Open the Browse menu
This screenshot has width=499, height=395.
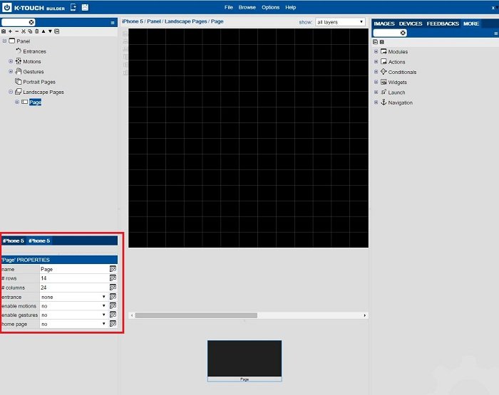pyautogui.click(x=247, y=7)
